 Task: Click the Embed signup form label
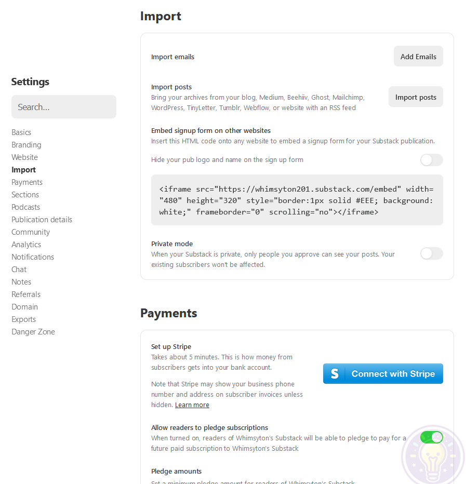[x=211, y=130]
